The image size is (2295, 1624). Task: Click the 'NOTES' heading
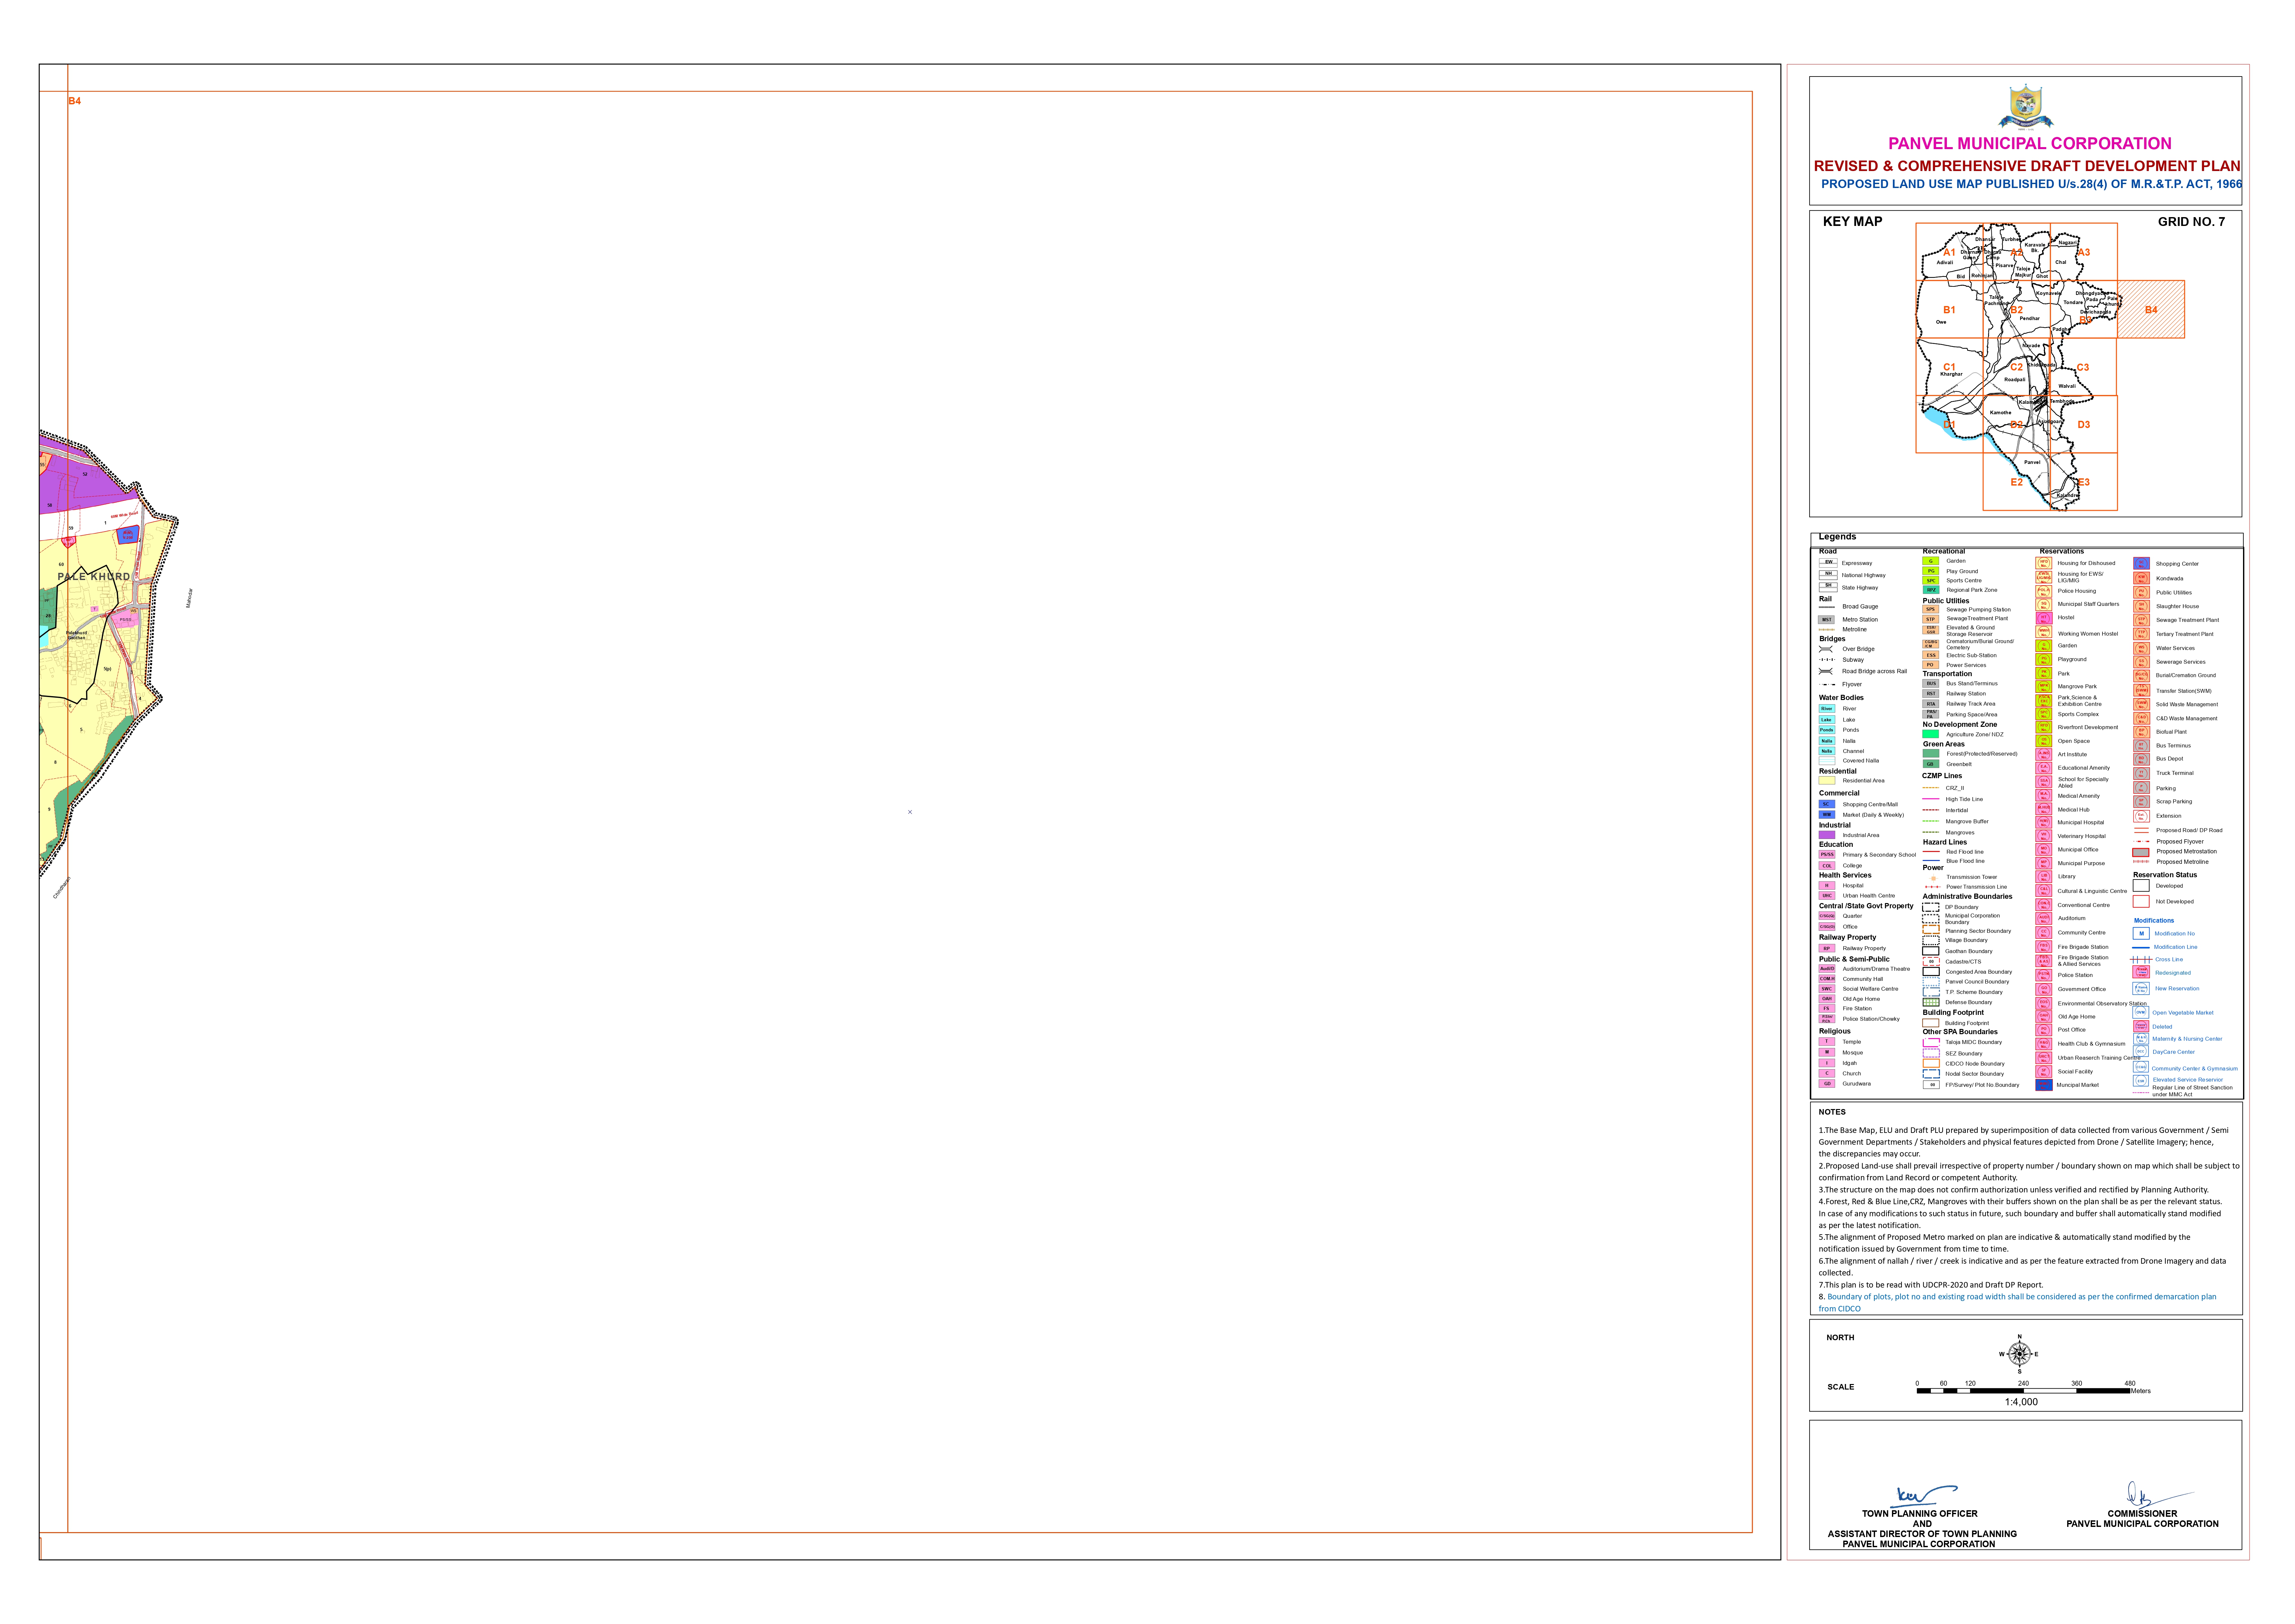click(x=1832, y=1112)
